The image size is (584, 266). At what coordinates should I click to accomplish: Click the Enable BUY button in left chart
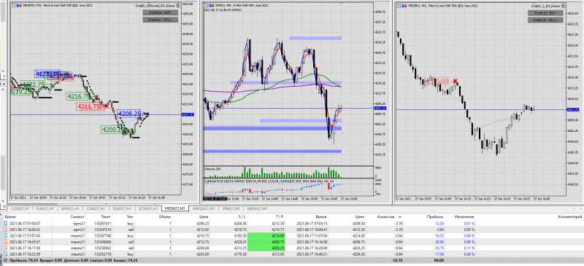pyautogui.click(x=160, y=12)
